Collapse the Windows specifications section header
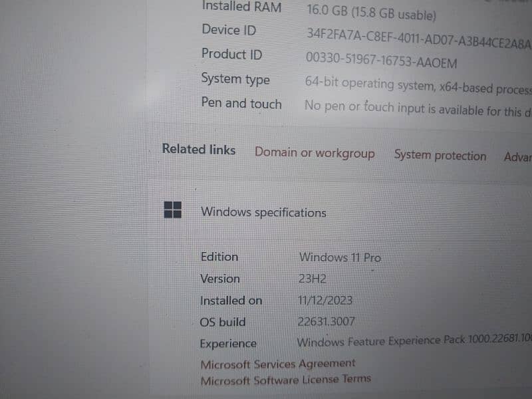The height and width of the screenshot is (399, 532). (263, 213)
